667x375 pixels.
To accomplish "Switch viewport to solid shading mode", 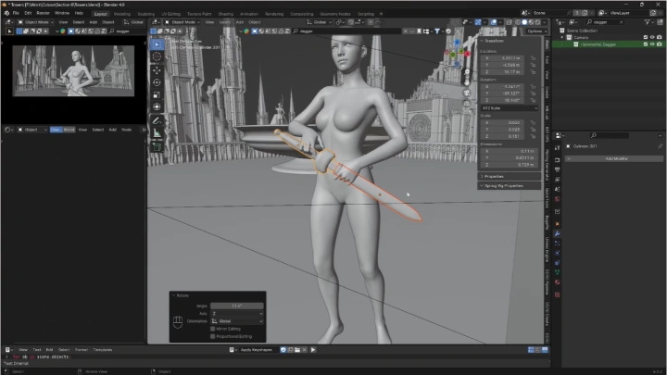I will coord(524,22).
